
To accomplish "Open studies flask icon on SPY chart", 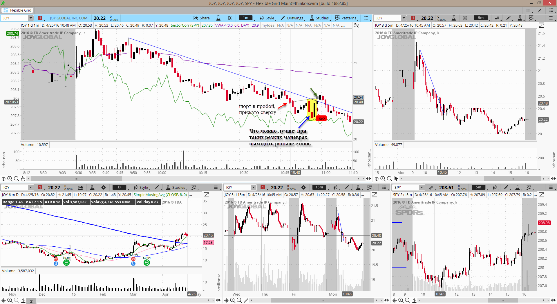I will [x=518, y=187].
